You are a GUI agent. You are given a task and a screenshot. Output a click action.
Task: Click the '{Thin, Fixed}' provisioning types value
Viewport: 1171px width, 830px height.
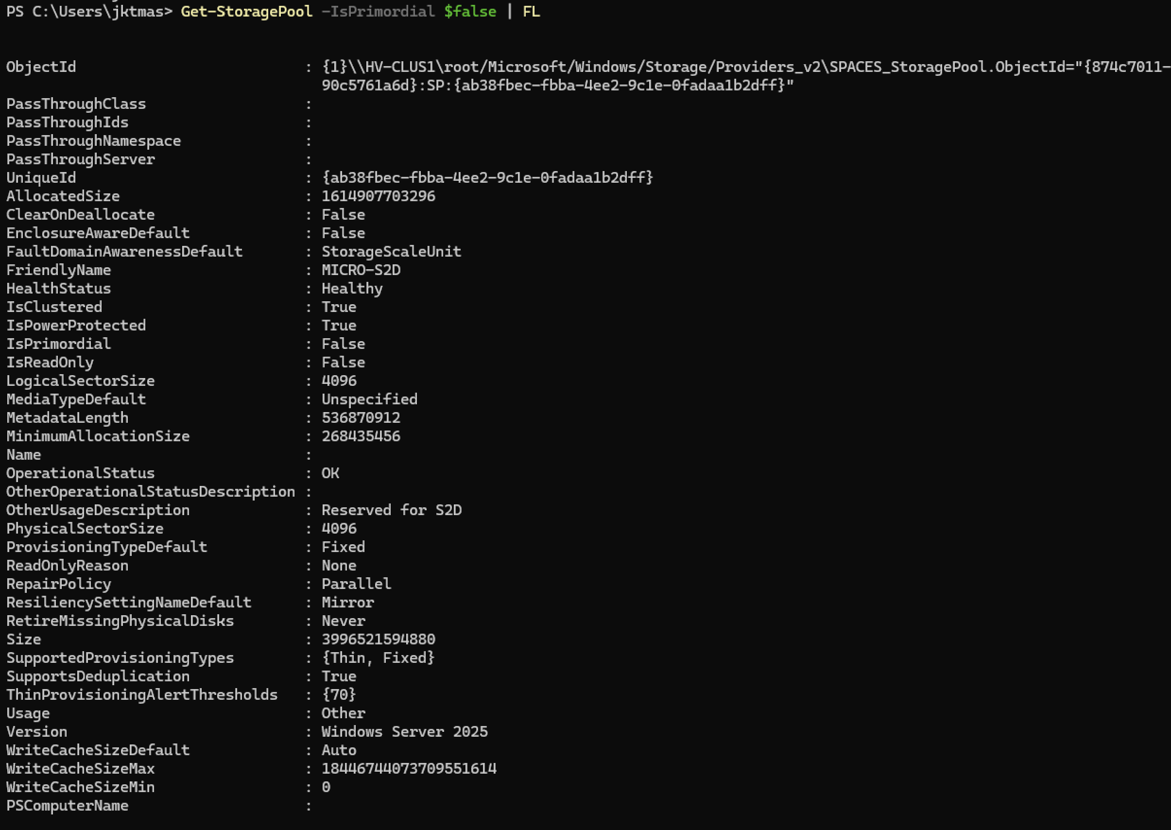click(x=378, y=658)
